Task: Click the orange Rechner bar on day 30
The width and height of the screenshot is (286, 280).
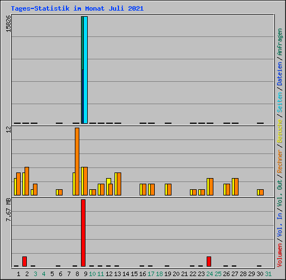Action: (261, 193)
